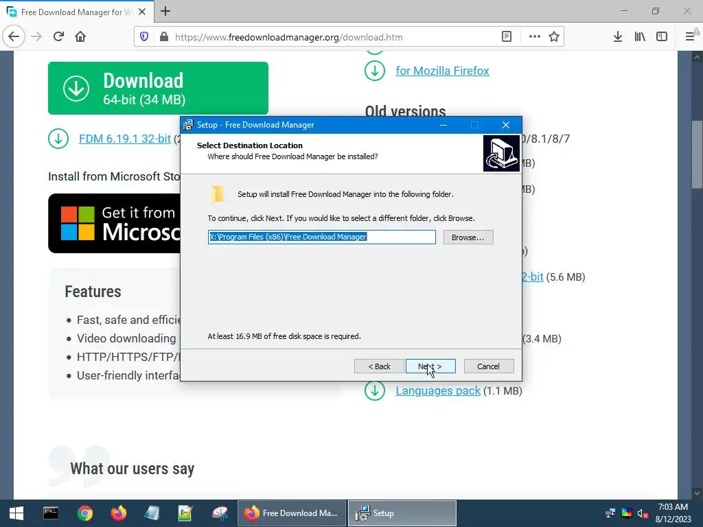Click the destination folder path field
This screenshot has width=703, height=527.
tap(321, 237)
